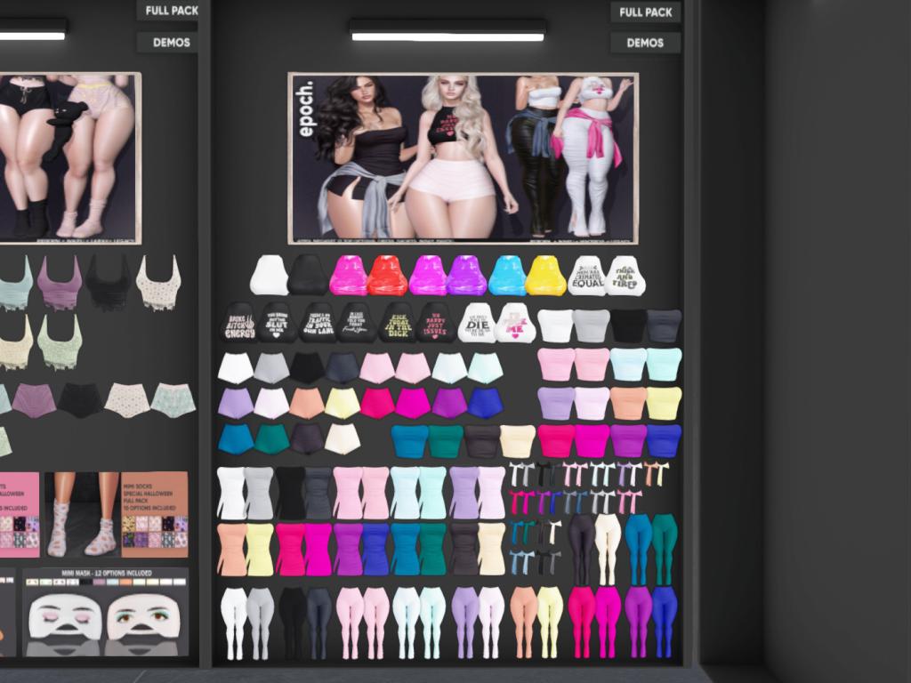Pick the black "ENERGY" graphic top

pyautogui.click(x=238, y=323)
